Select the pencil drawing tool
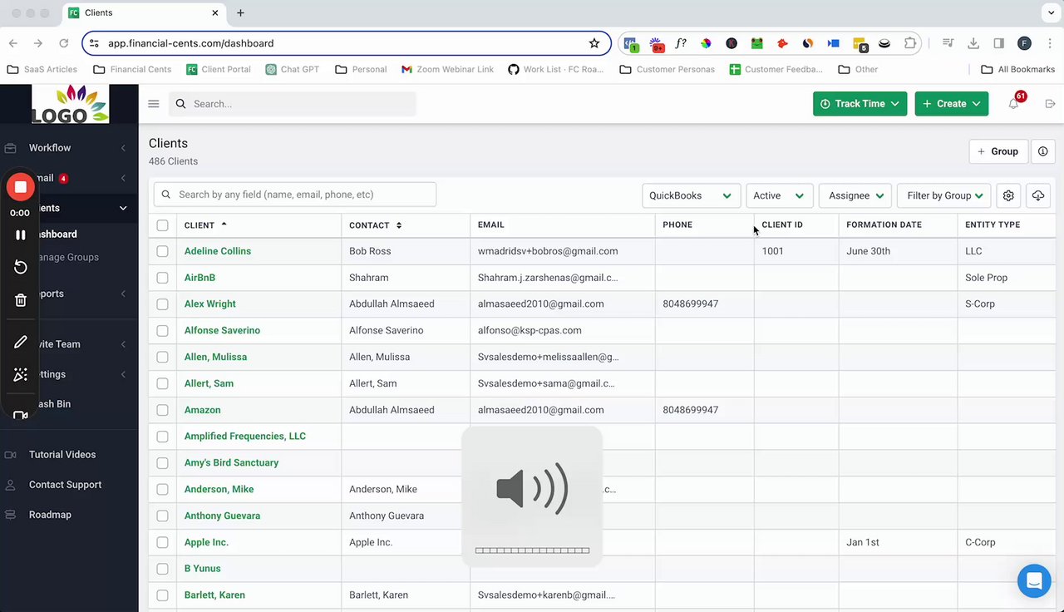 pyautogui.click(x=21, y=343)
